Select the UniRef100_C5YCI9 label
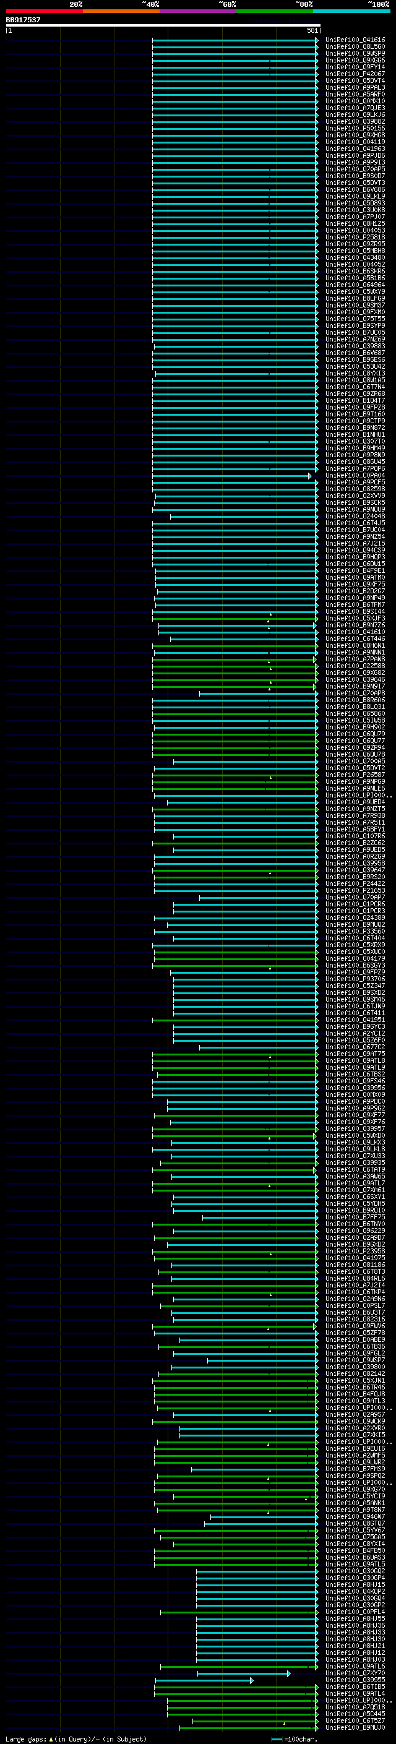 [x=355, y=1496]
